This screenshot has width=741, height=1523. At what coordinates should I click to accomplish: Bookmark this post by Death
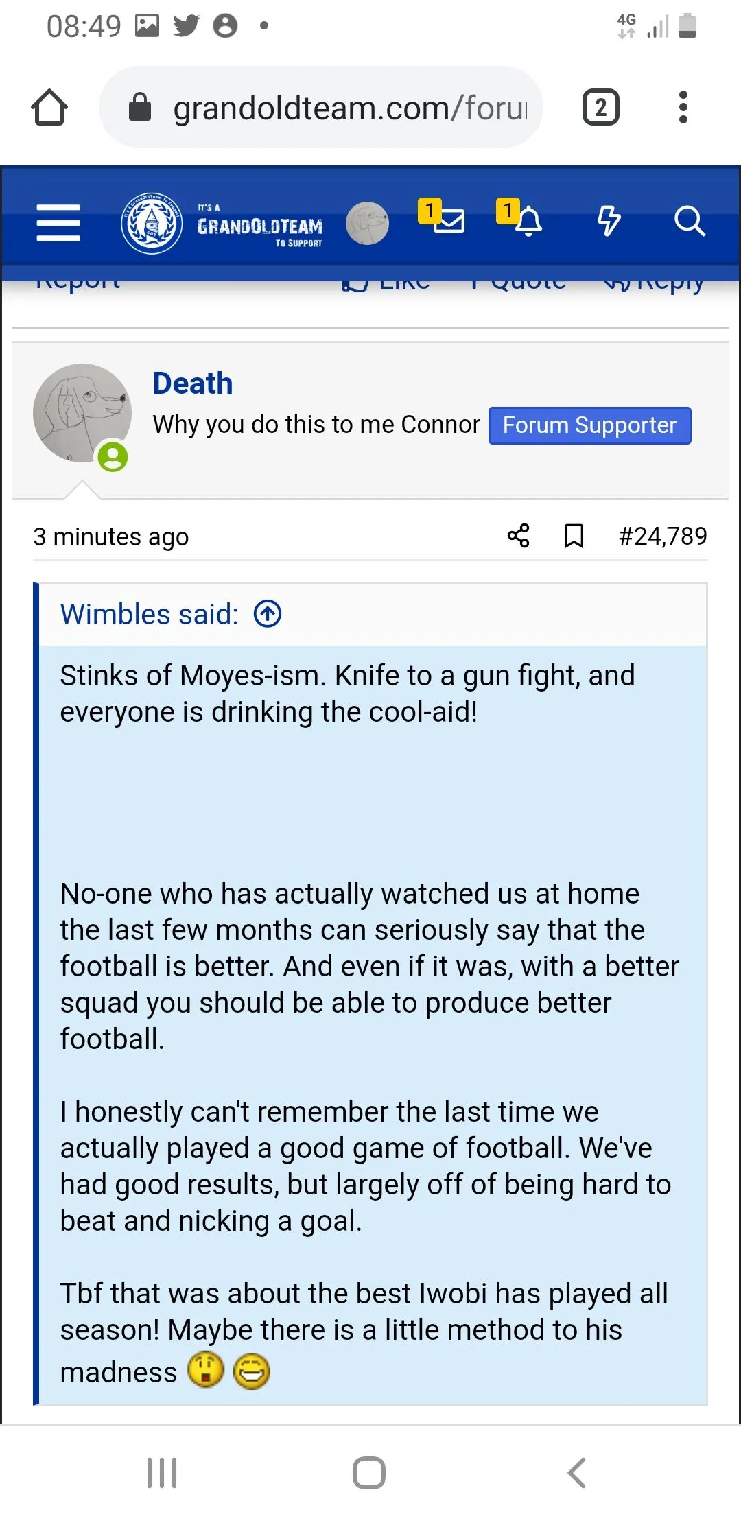point(574,536)
